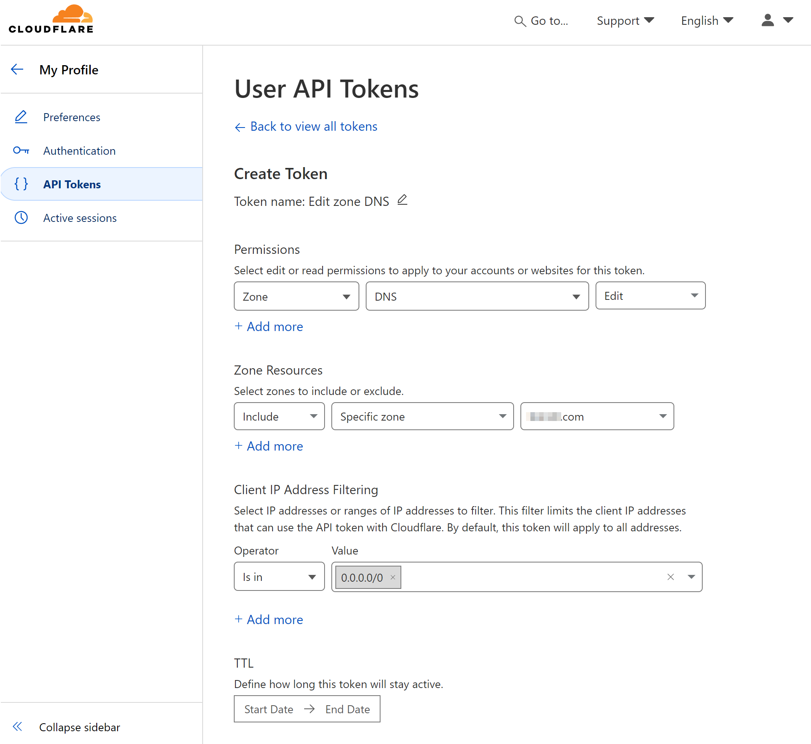Image resolution: width=811 pixels, height=744 pixels.
Task: Open the Zone permission type dropdown
Action: tap(296, 296)
